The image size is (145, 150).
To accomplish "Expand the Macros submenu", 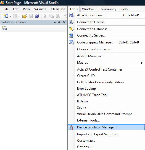I will (106, 63).
